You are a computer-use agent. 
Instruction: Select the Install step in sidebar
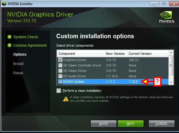[18, 63]
